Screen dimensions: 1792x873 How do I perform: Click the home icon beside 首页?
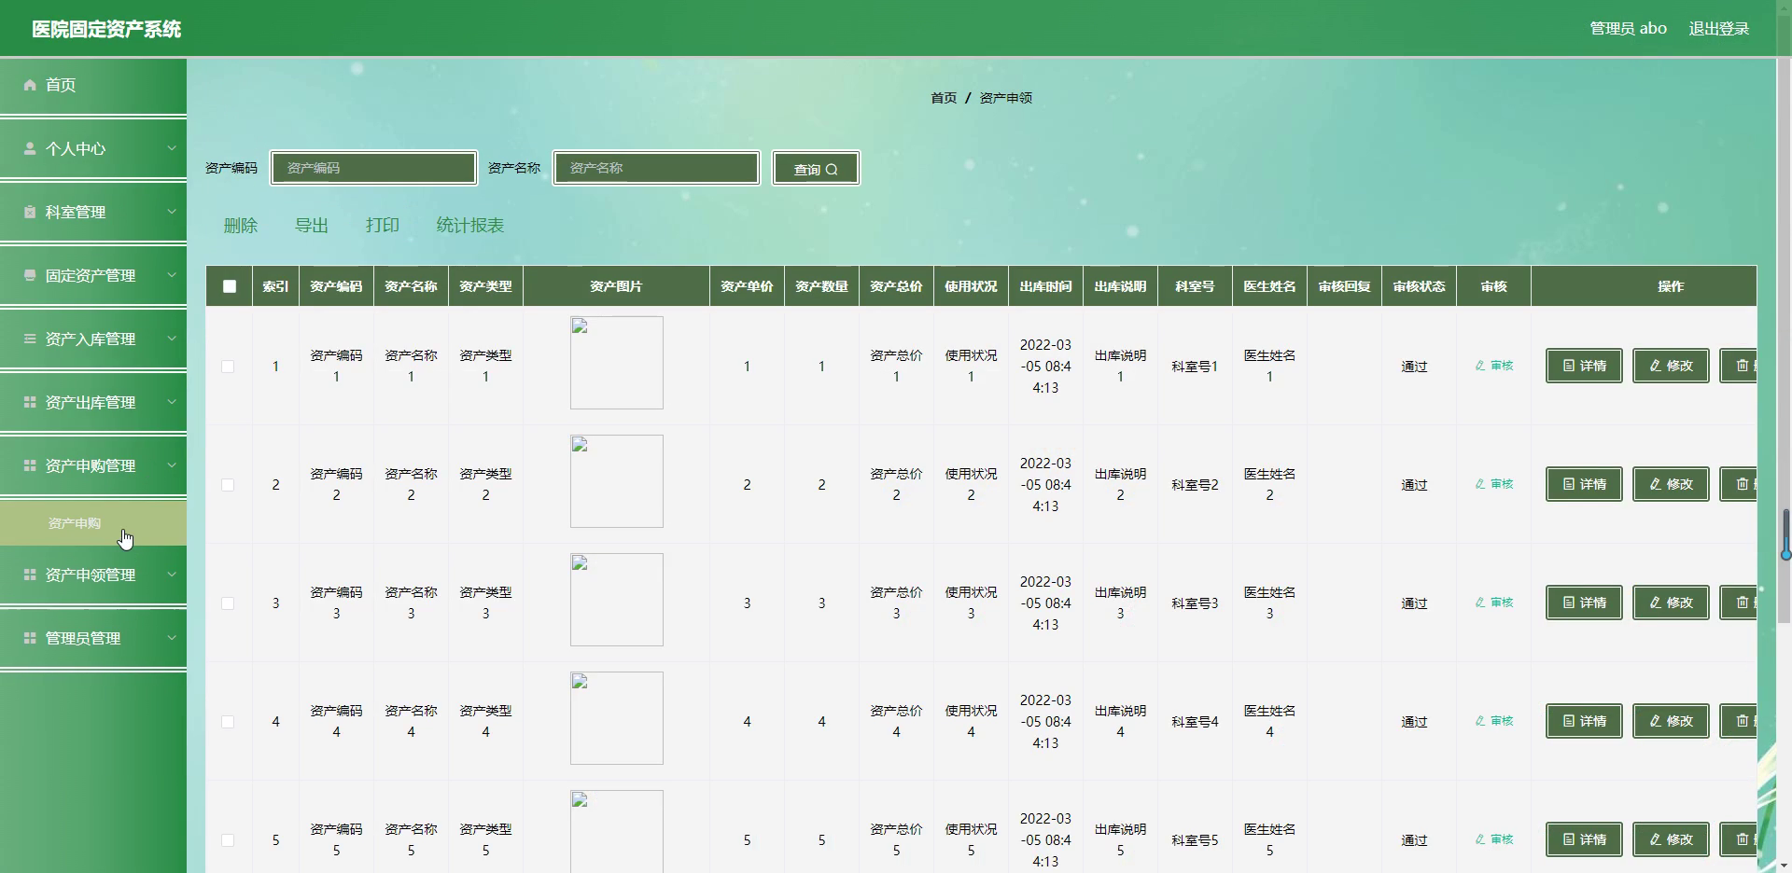click(x=30, y=85)
